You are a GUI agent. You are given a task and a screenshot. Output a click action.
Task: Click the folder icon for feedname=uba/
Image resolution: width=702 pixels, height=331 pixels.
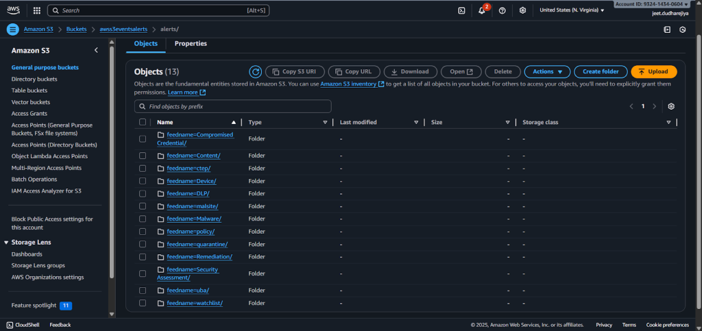[160, 291]
